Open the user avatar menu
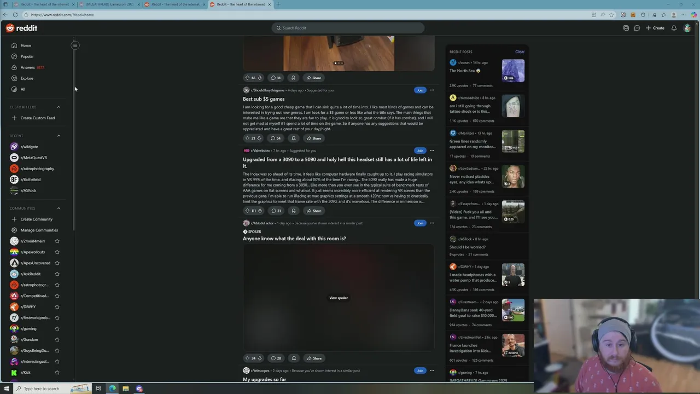The height and width of the screenshot is (394, 700). (x=687, y=28)
